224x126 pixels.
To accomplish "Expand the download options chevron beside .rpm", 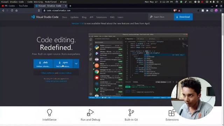I will [76, 64].
